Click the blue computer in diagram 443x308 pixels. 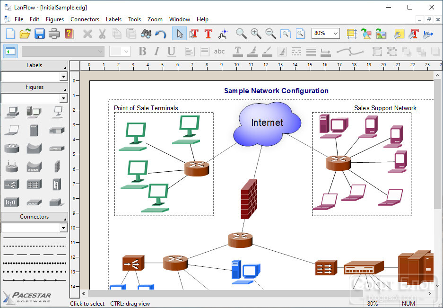246,272
